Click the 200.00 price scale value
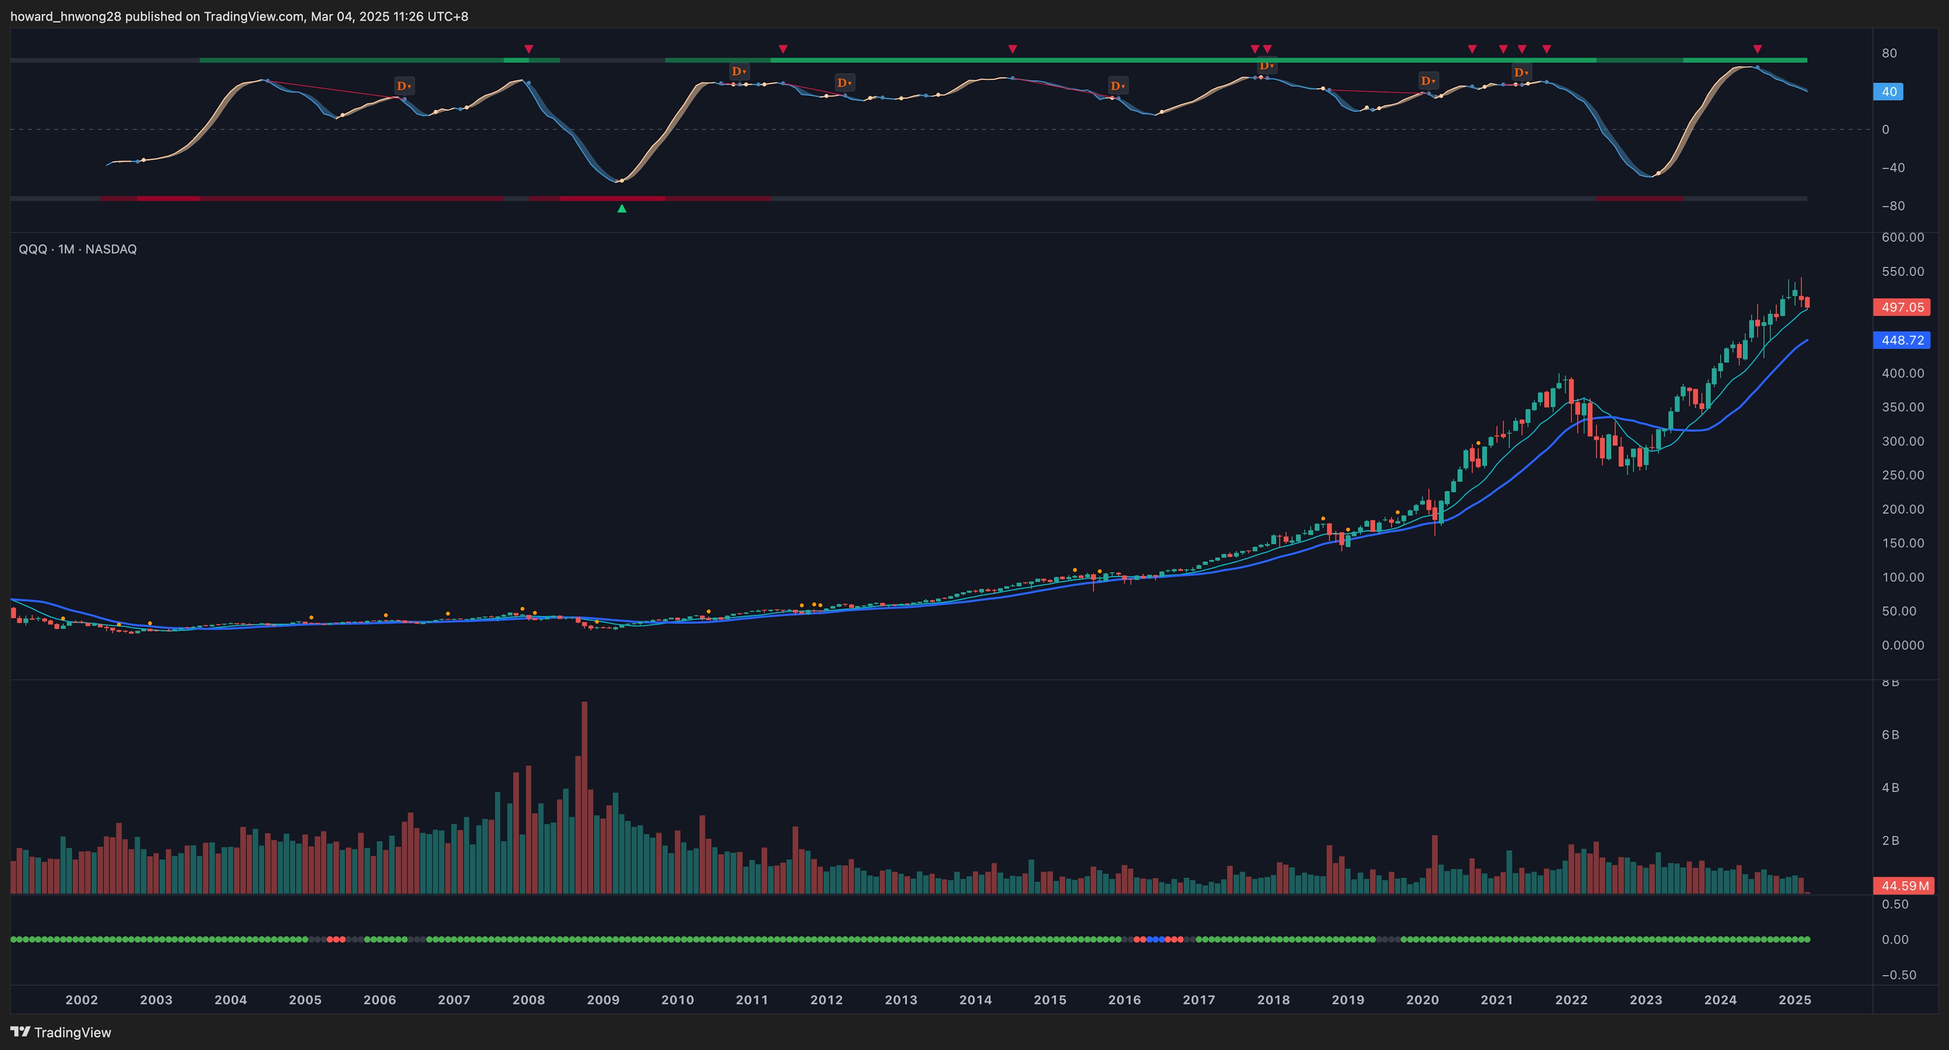This screenshot has width=1949, height=1050. coord(1903,509)
